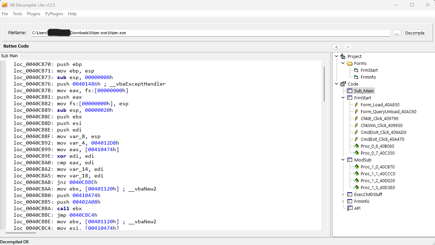Select the Sub Main tab
This screenshot has width=435, height=245.
tap(10, 56)
